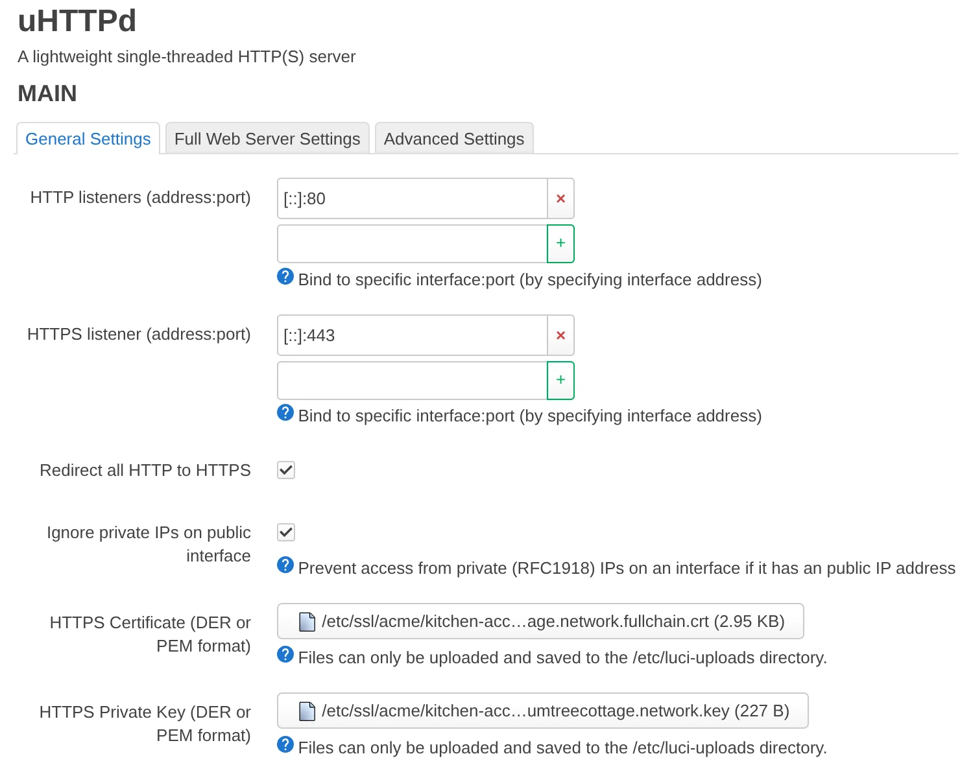This screenshot has width=973, height=778.
Task: Switch to Full Web Server Settings tab
Action: tap(267, 138)
